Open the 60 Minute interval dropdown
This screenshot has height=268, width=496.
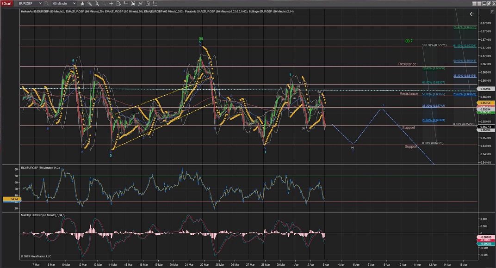pos(64,4)
